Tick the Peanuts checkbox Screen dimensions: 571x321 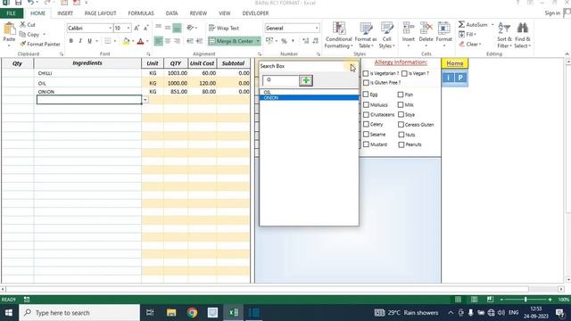[401, 144]
